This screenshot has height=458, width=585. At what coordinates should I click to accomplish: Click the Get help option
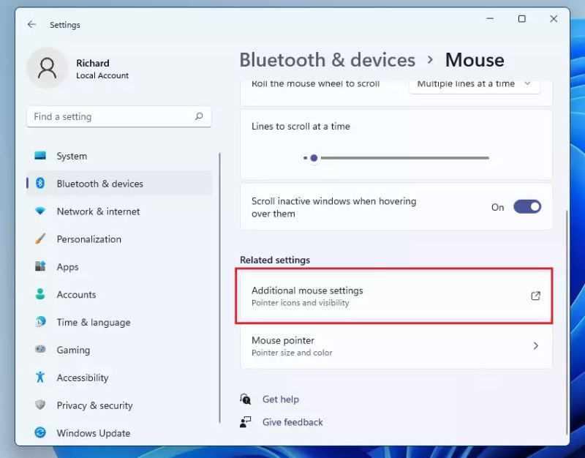[281, 399]
